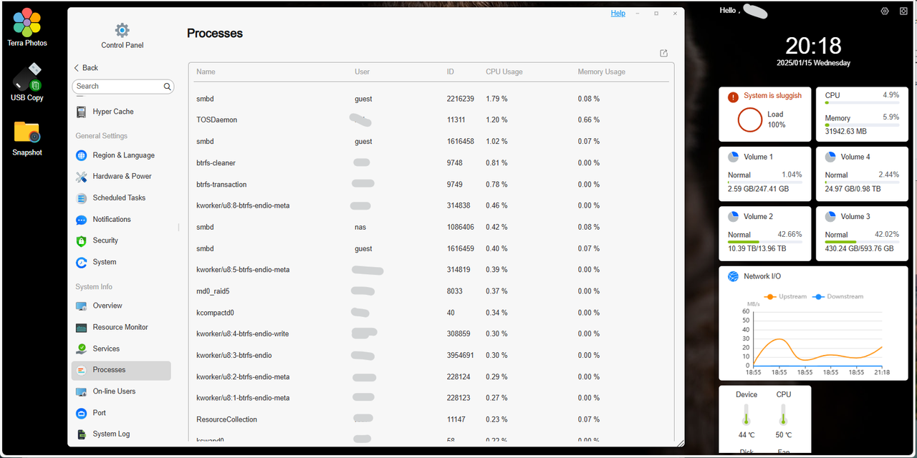Screen dimensions: 917x458
Task: Open the Help link
Action: click(x=618, y=14)
